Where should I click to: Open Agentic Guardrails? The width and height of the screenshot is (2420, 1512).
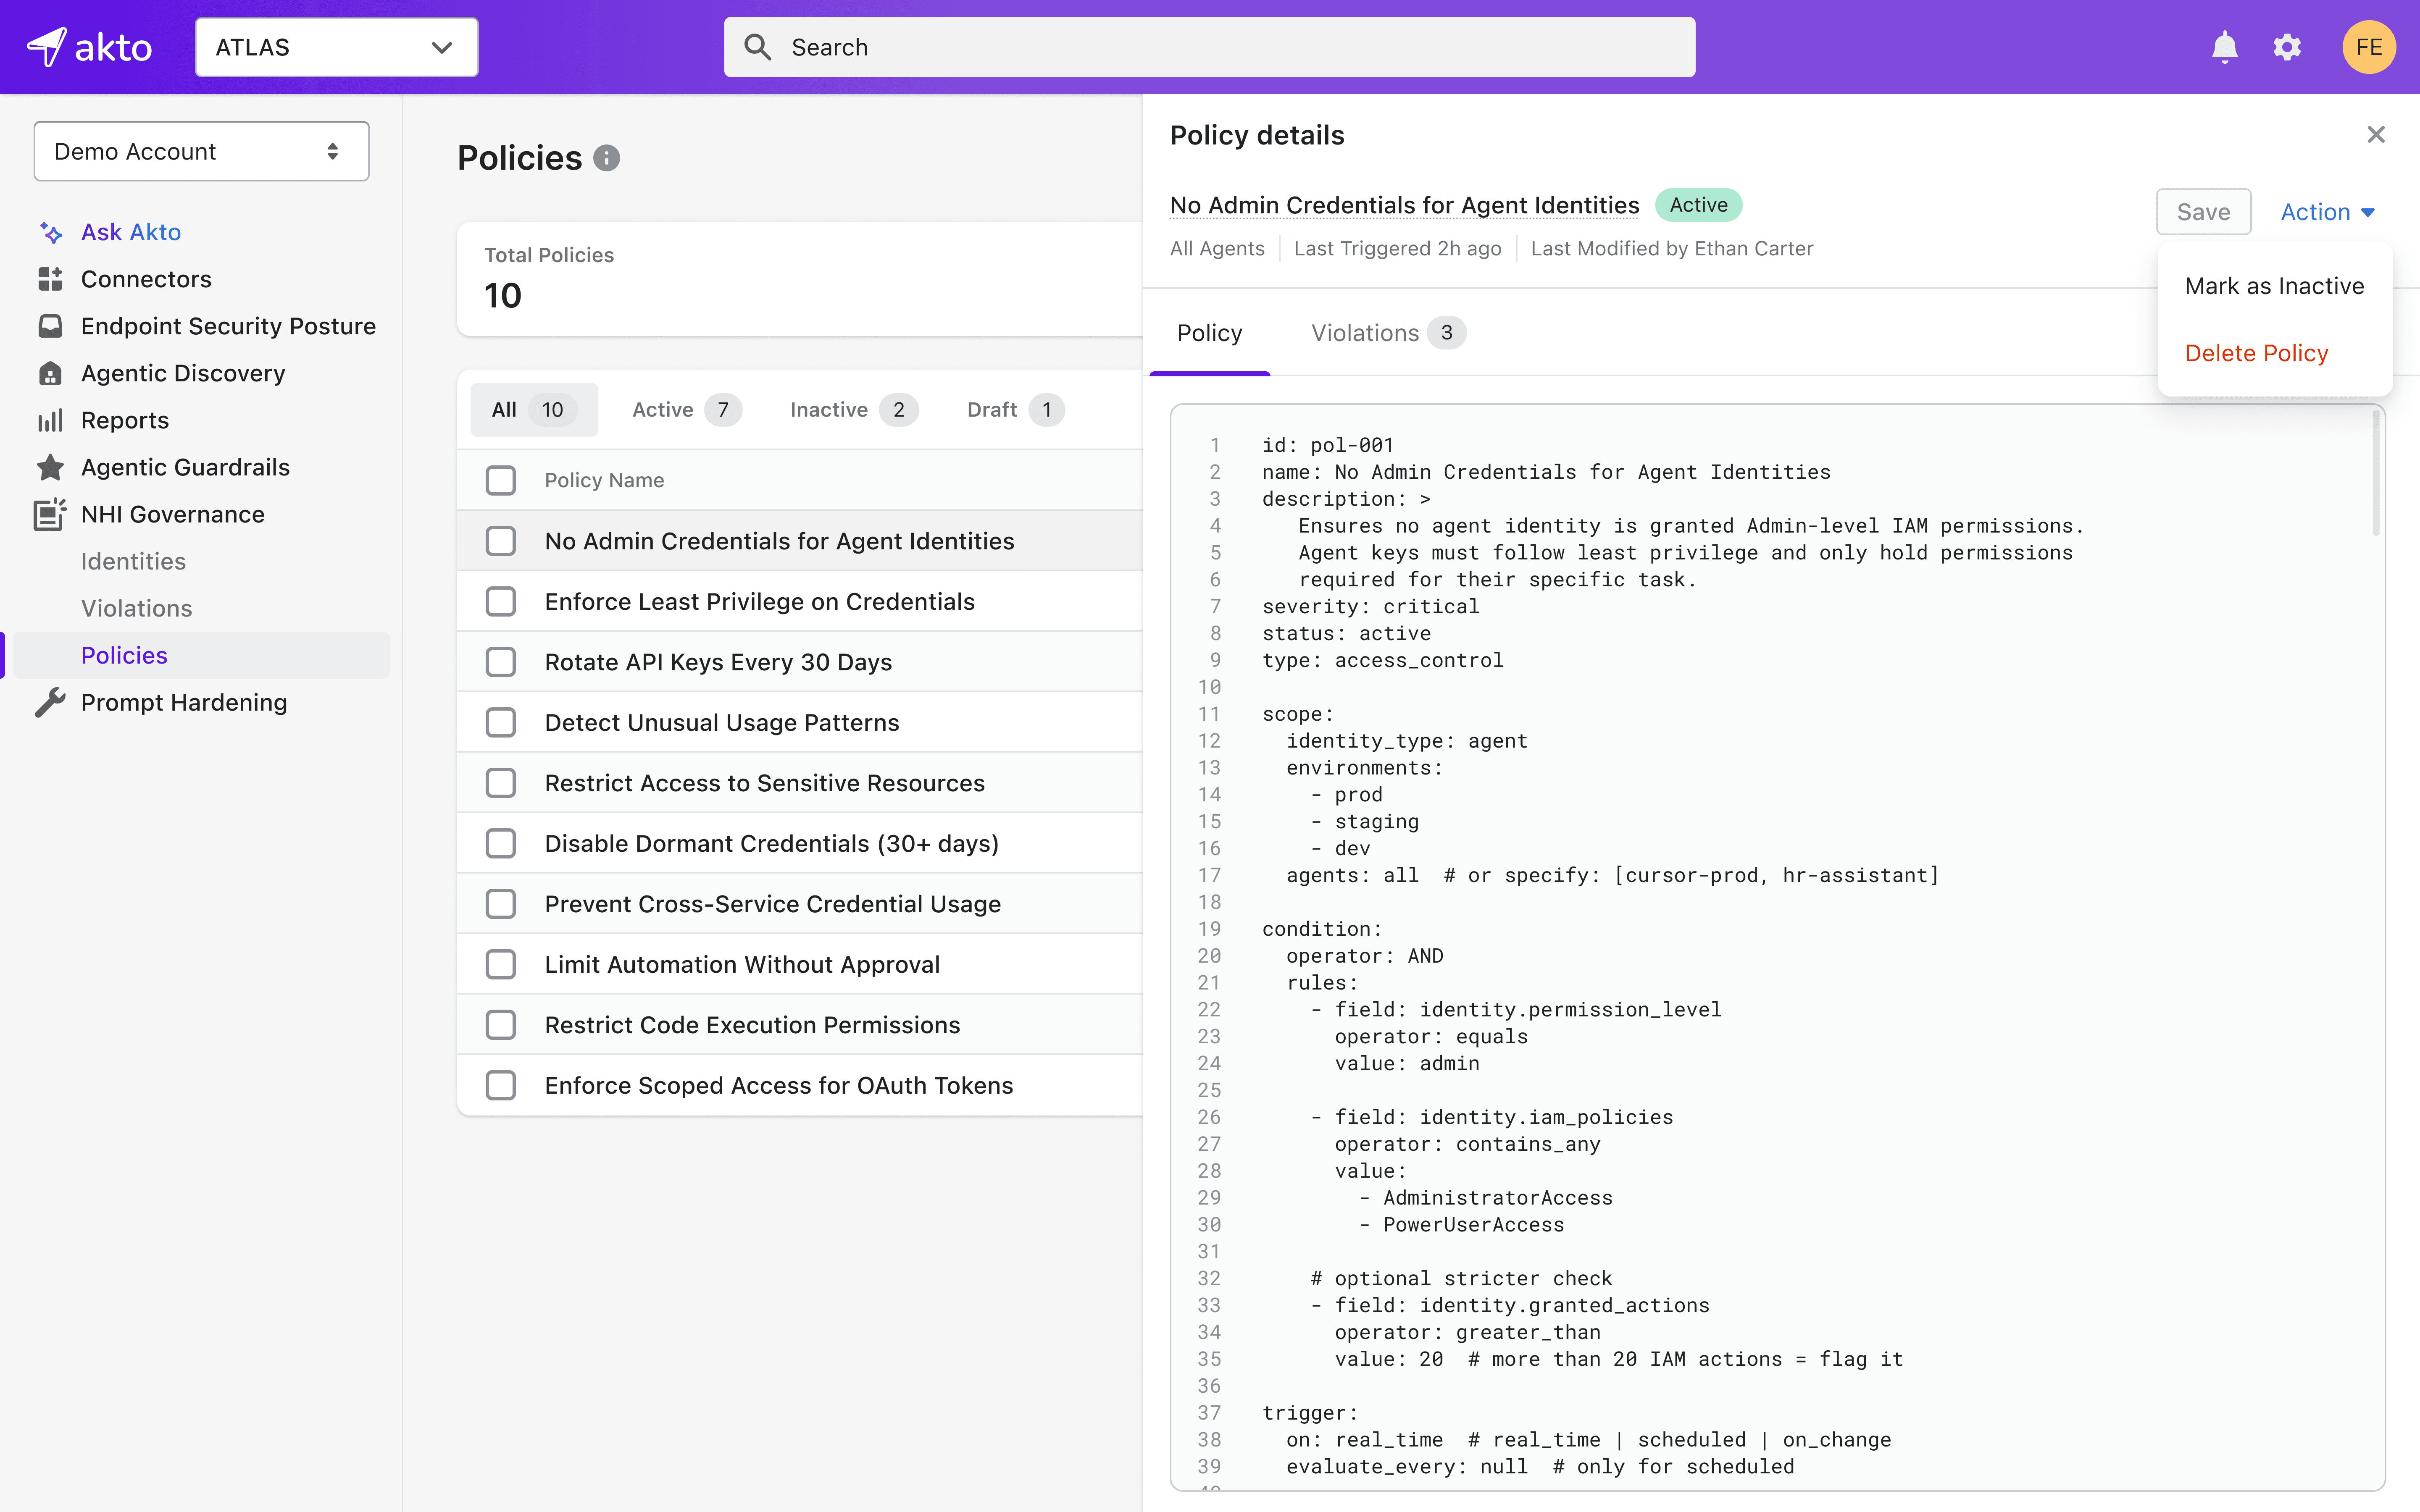click(185, 467)
